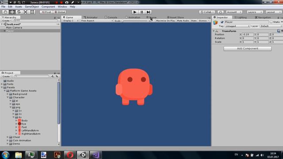Click the Position X field
The image size is (283, 159).
click(248, 34)
